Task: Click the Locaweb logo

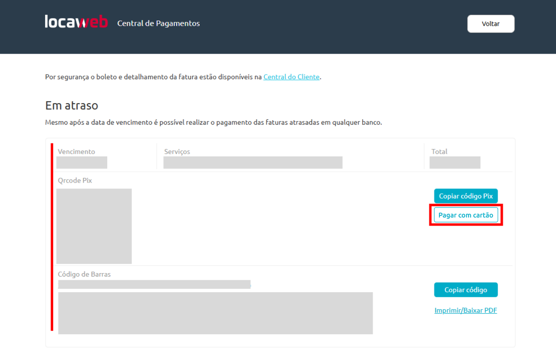Action: (76, 22)
